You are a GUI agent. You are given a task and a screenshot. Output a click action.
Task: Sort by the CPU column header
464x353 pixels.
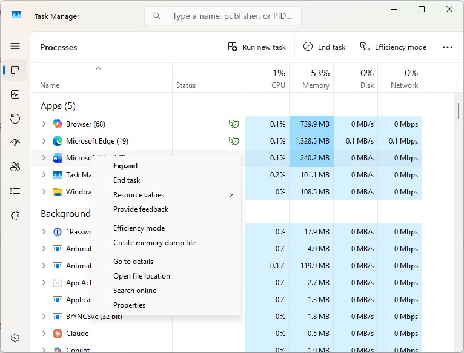point(267,78)
